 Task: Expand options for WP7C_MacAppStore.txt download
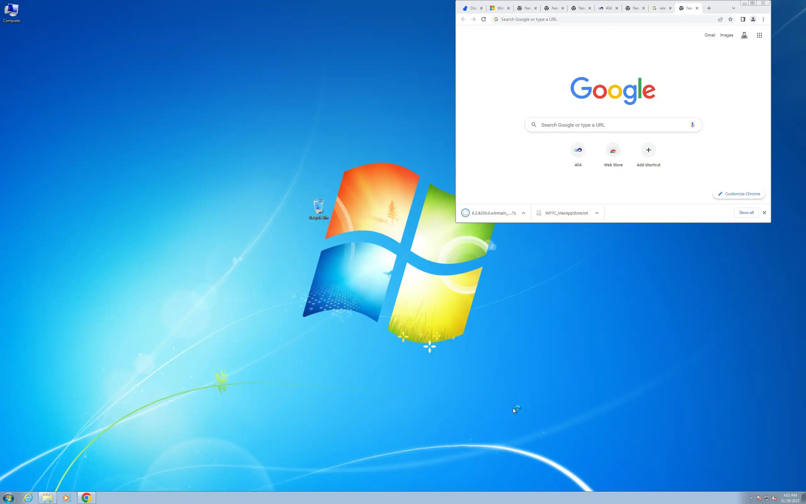pos(597,213)
